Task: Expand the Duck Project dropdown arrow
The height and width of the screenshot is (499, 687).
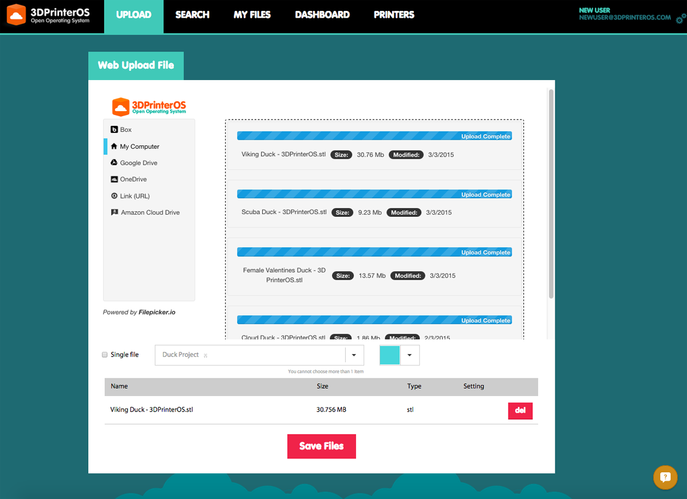Action: (x=354, y=355)
